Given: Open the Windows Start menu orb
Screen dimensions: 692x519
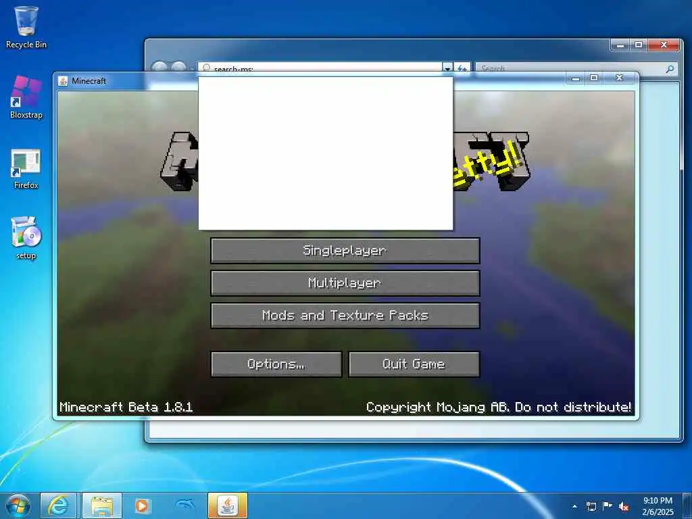Looking at the screenshot, I should click(18, 505).
